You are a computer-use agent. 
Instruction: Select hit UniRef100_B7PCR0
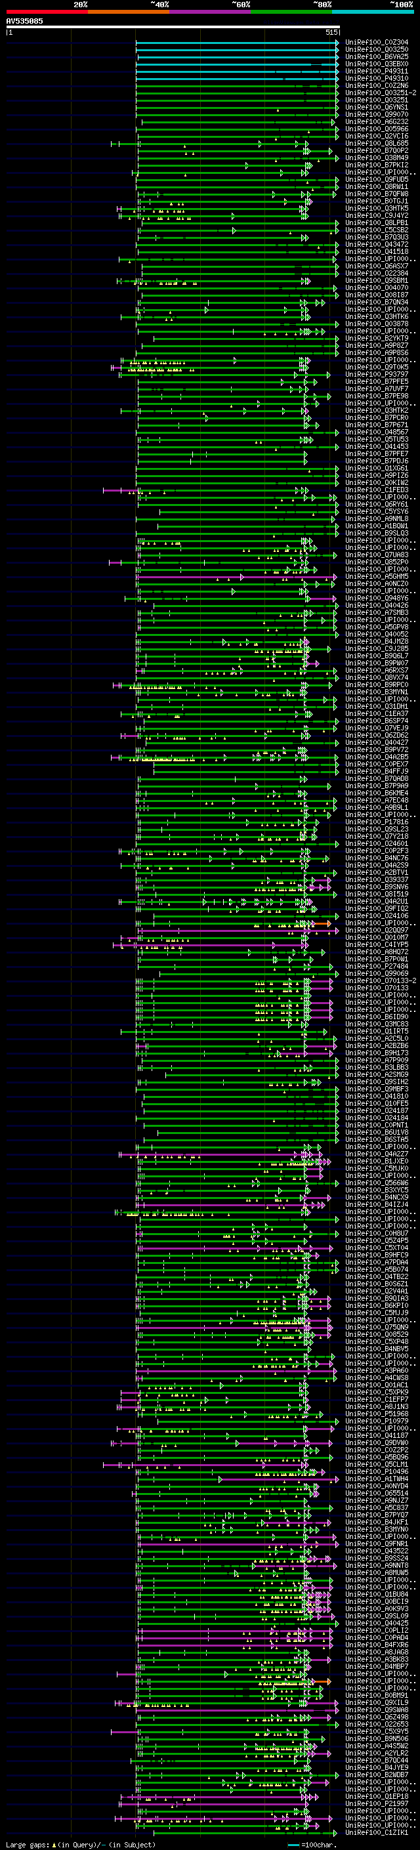point(376,418)
